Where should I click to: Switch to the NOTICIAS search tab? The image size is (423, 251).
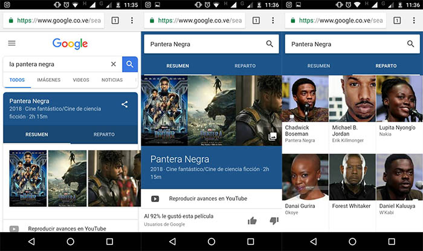[x=112, y=80]
